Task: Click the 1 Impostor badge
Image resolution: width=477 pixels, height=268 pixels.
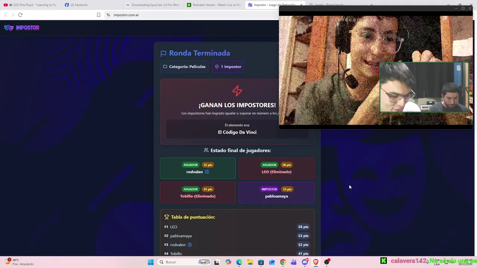Action: pos(228,67)
